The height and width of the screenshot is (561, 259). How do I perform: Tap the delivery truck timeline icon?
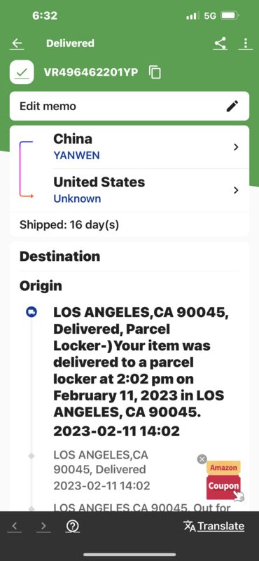click(31, 312)
